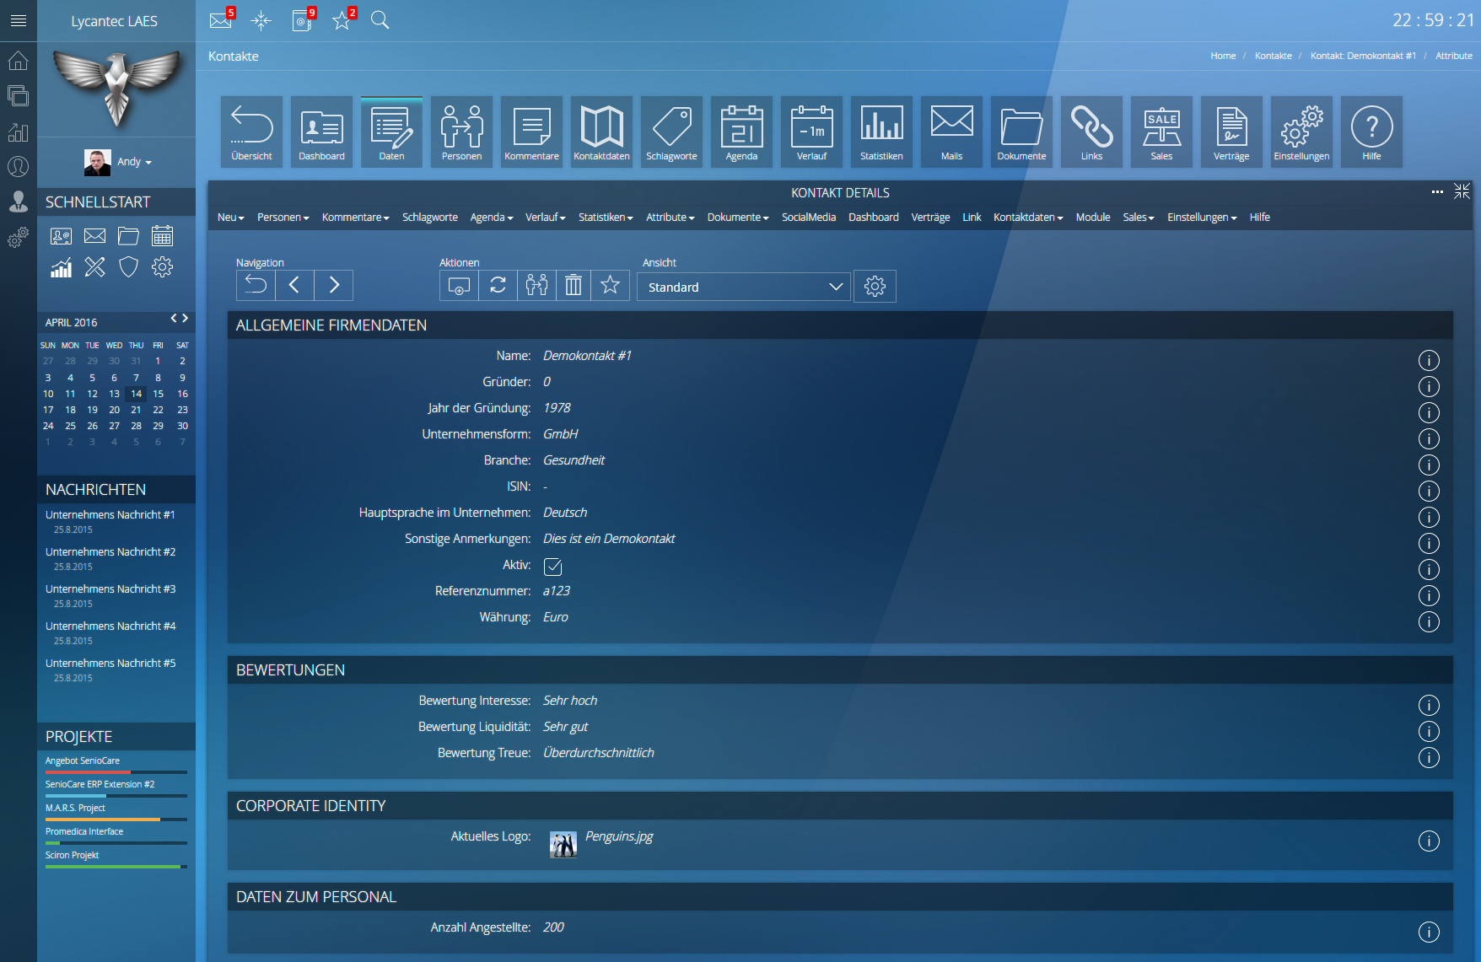The image size is (1481, 962).
Task: Expand the Andy user dropdown
Action: point(134,162)
